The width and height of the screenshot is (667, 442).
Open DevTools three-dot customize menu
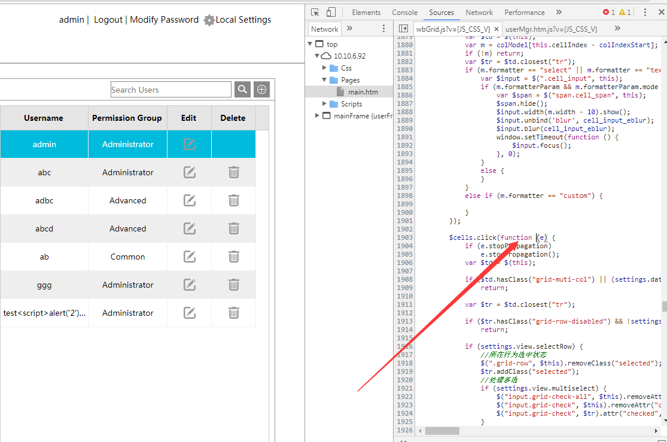pos(645,13)
